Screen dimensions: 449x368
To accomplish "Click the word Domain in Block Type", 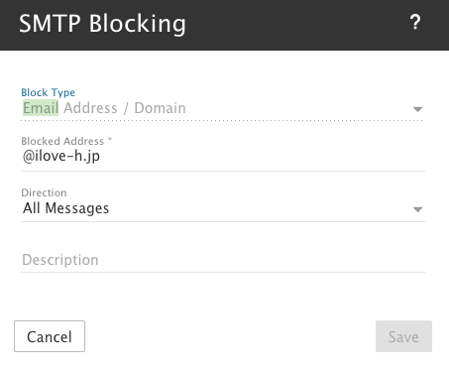I will point(161,108).
